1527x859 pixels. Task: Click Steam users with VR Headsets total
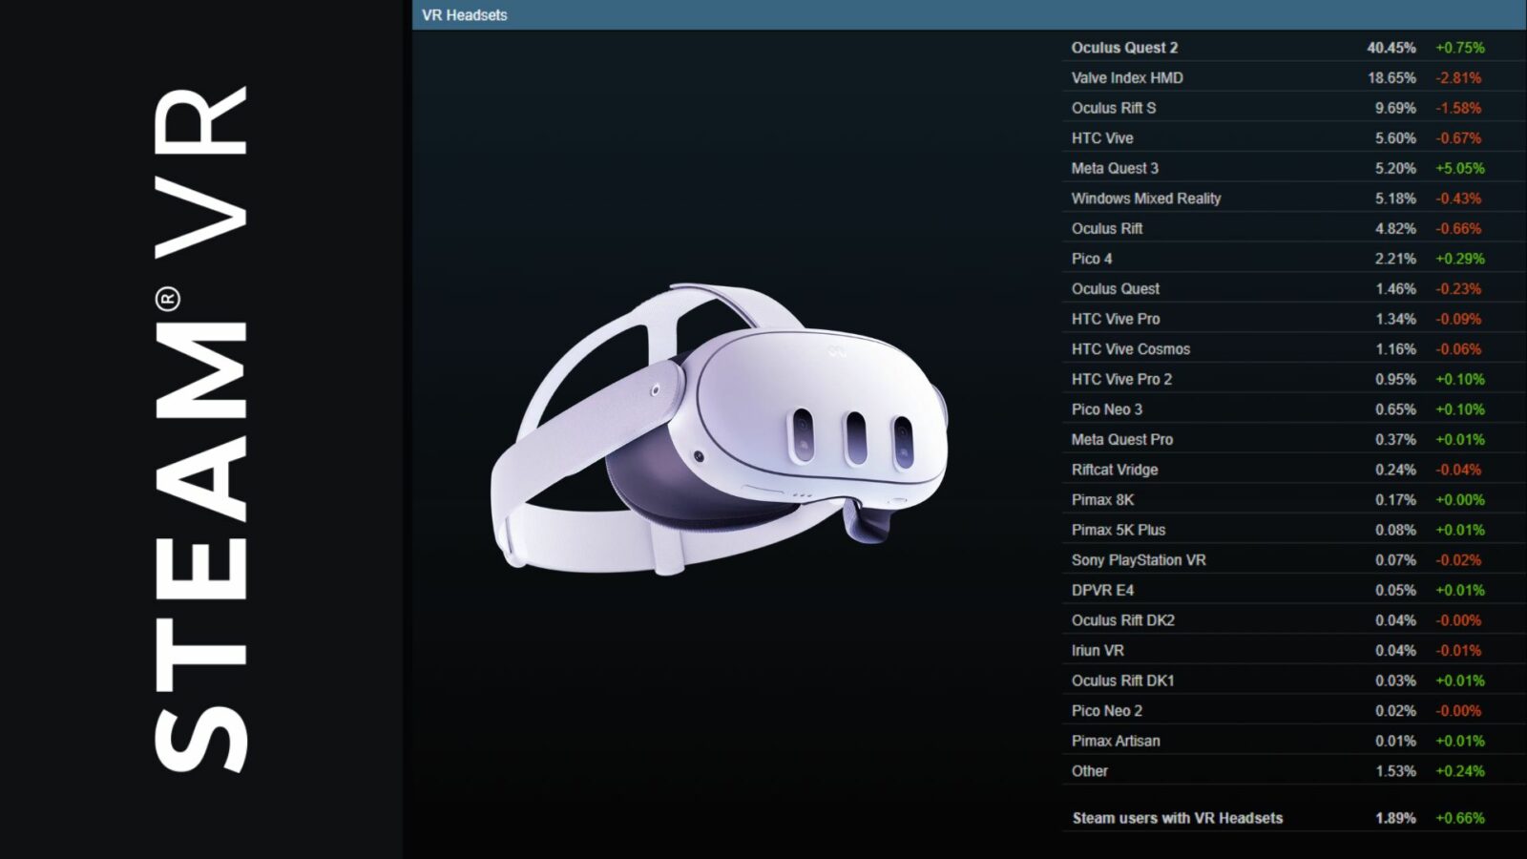(x=1177, y=818)
